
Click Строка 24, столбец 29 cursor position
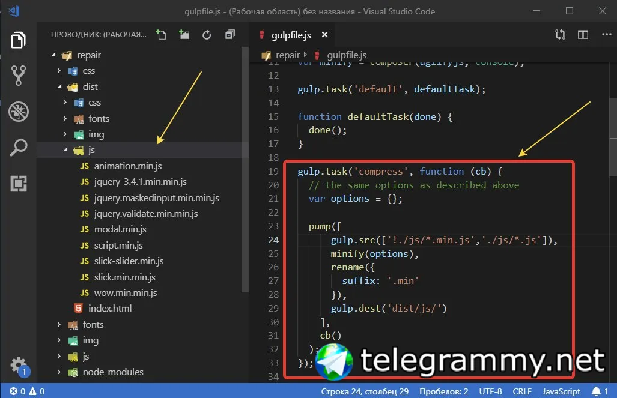tap(365, 391)
